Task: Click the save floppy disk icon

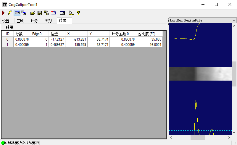Action: pos(39,13)
